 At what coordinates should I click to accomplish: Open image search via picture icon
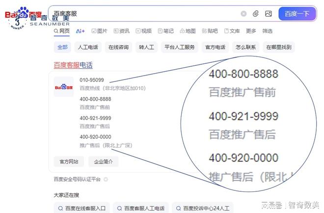[x=268, y=14]
